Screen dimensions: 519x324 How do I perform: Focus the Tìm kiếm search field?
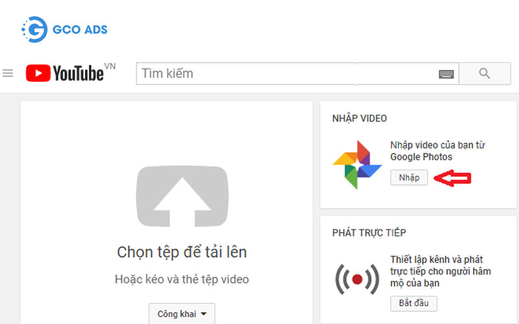(285, 73)
